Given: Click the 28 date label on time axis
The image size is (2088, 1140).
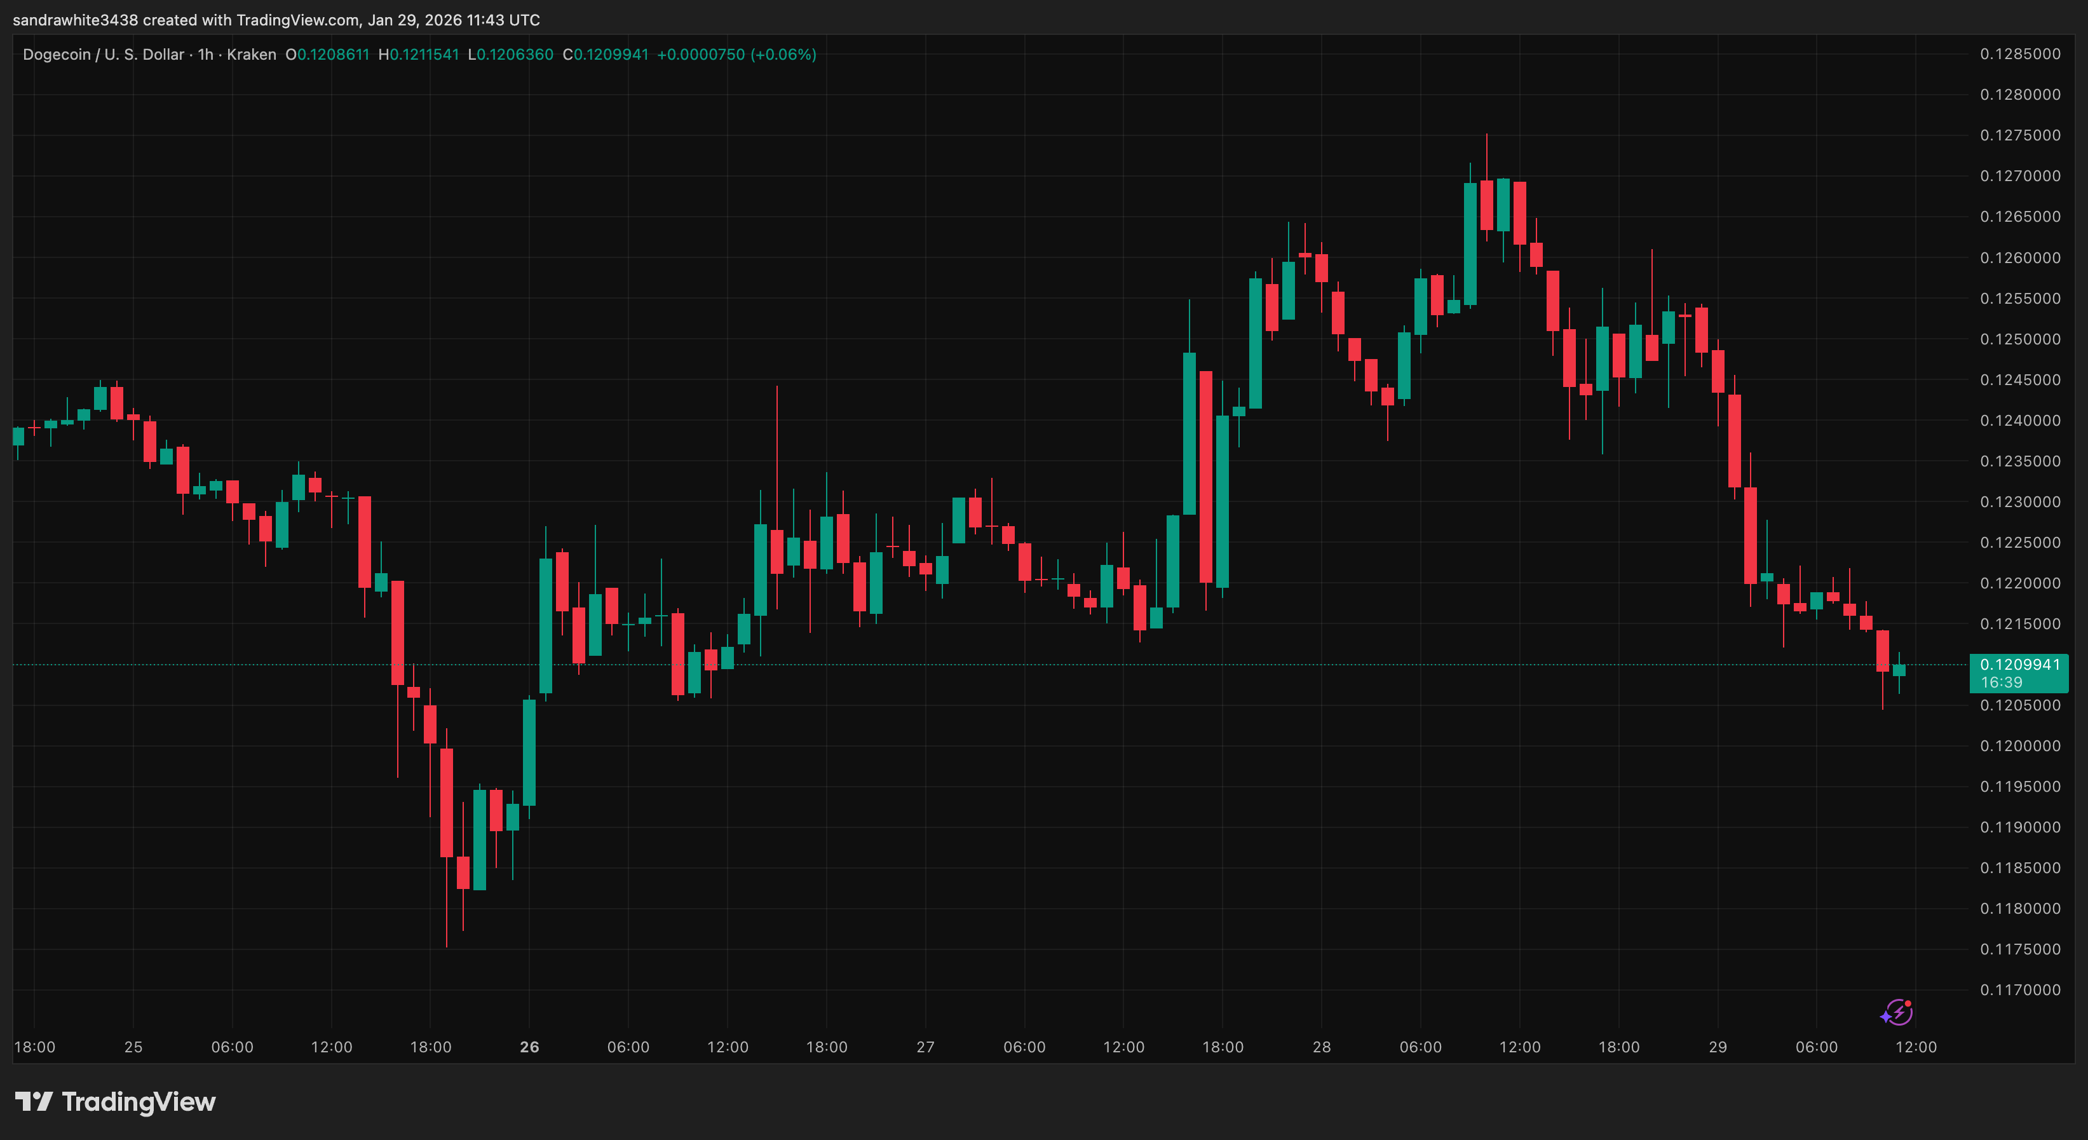Looking at the screenshot, I should point(1321,1047).
